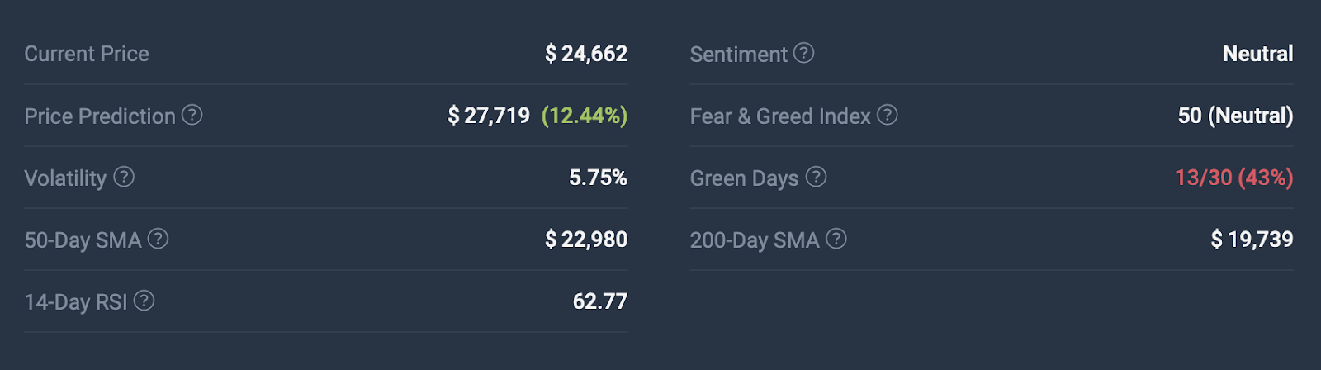Select the 62.77 RSI value
Screen dimensions: 1321x370
(600, 301)
